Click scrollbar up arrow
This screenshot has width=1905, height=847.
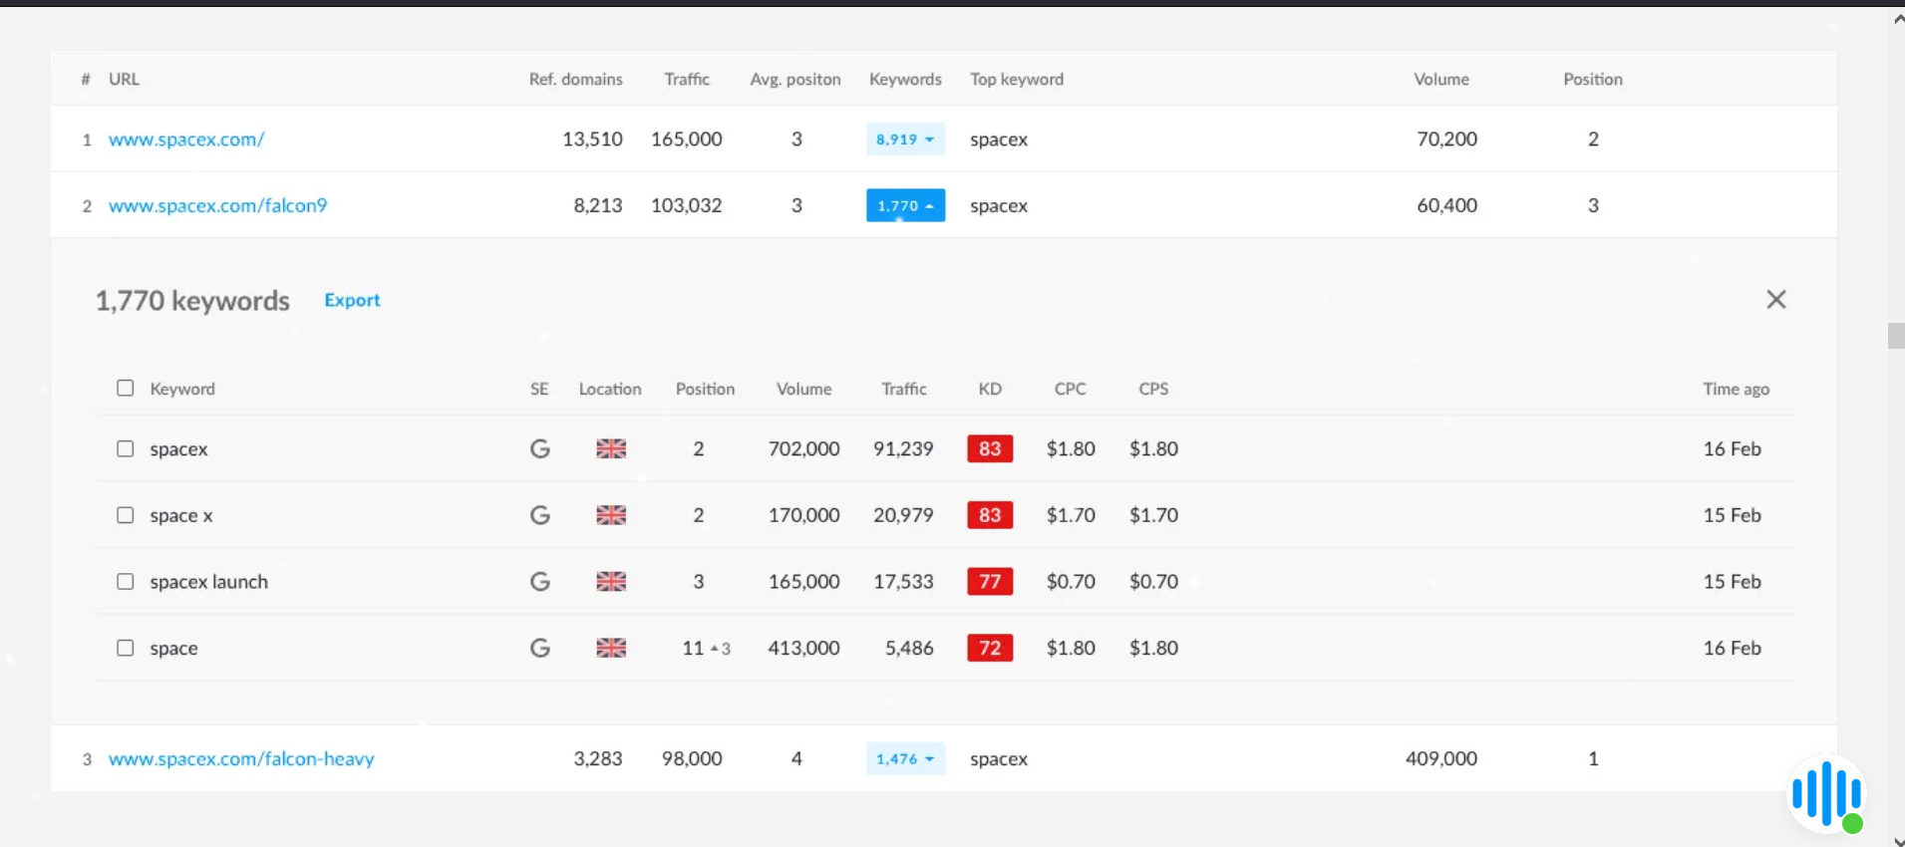1897,19
